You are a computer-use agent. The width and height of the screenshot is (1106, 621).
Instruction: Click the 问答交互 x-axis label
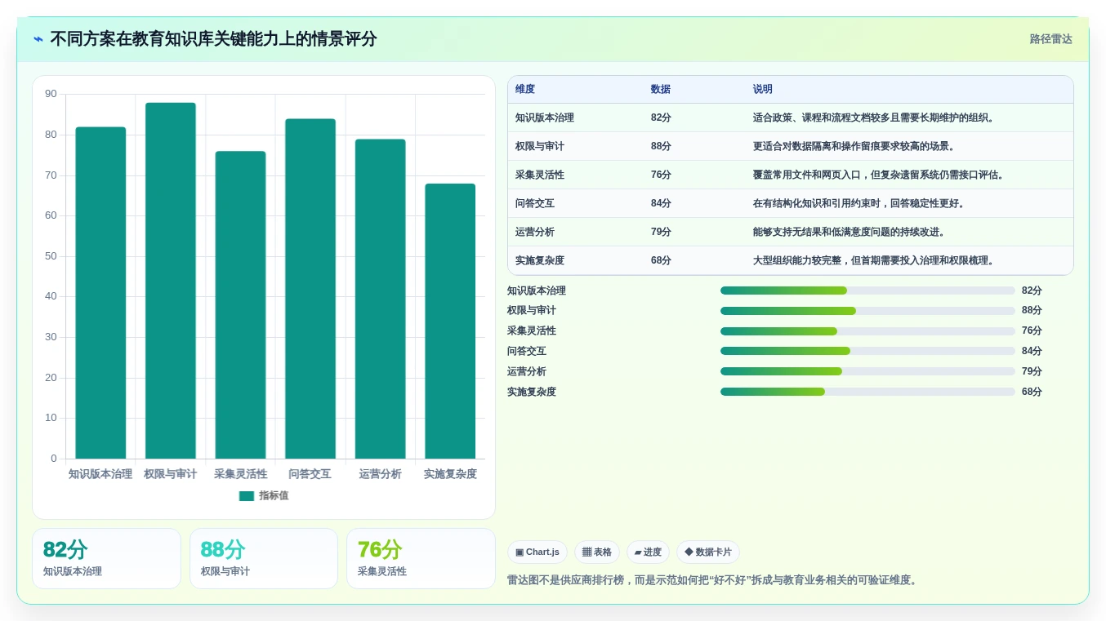coord(310,474)
